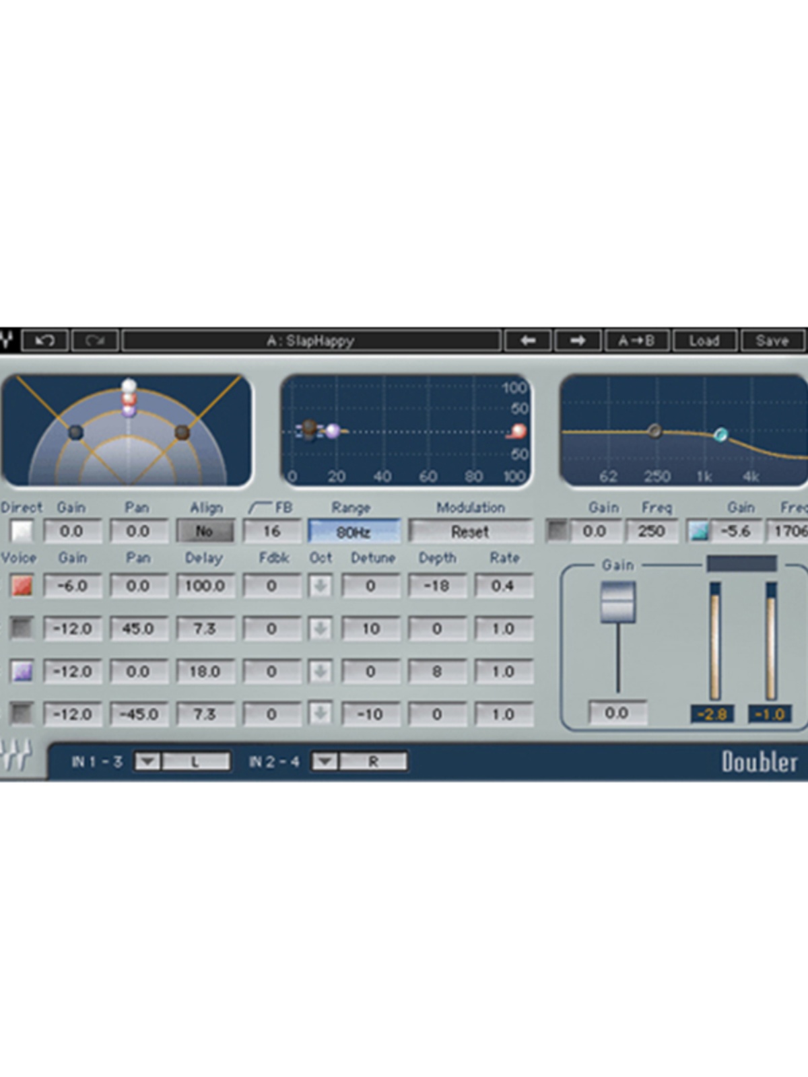Click the Range 80Hz selector

[x=354, y=532]
